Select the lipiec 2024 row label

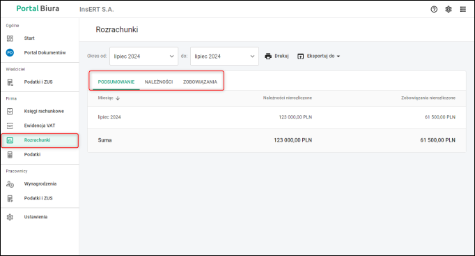pos(109,117)
